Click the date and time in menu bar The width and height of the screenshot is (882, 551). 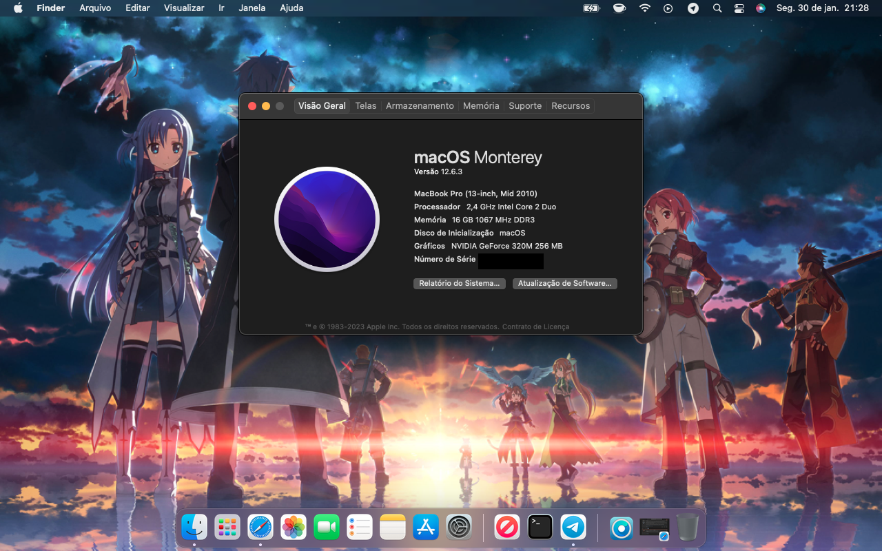pos(822,8)
